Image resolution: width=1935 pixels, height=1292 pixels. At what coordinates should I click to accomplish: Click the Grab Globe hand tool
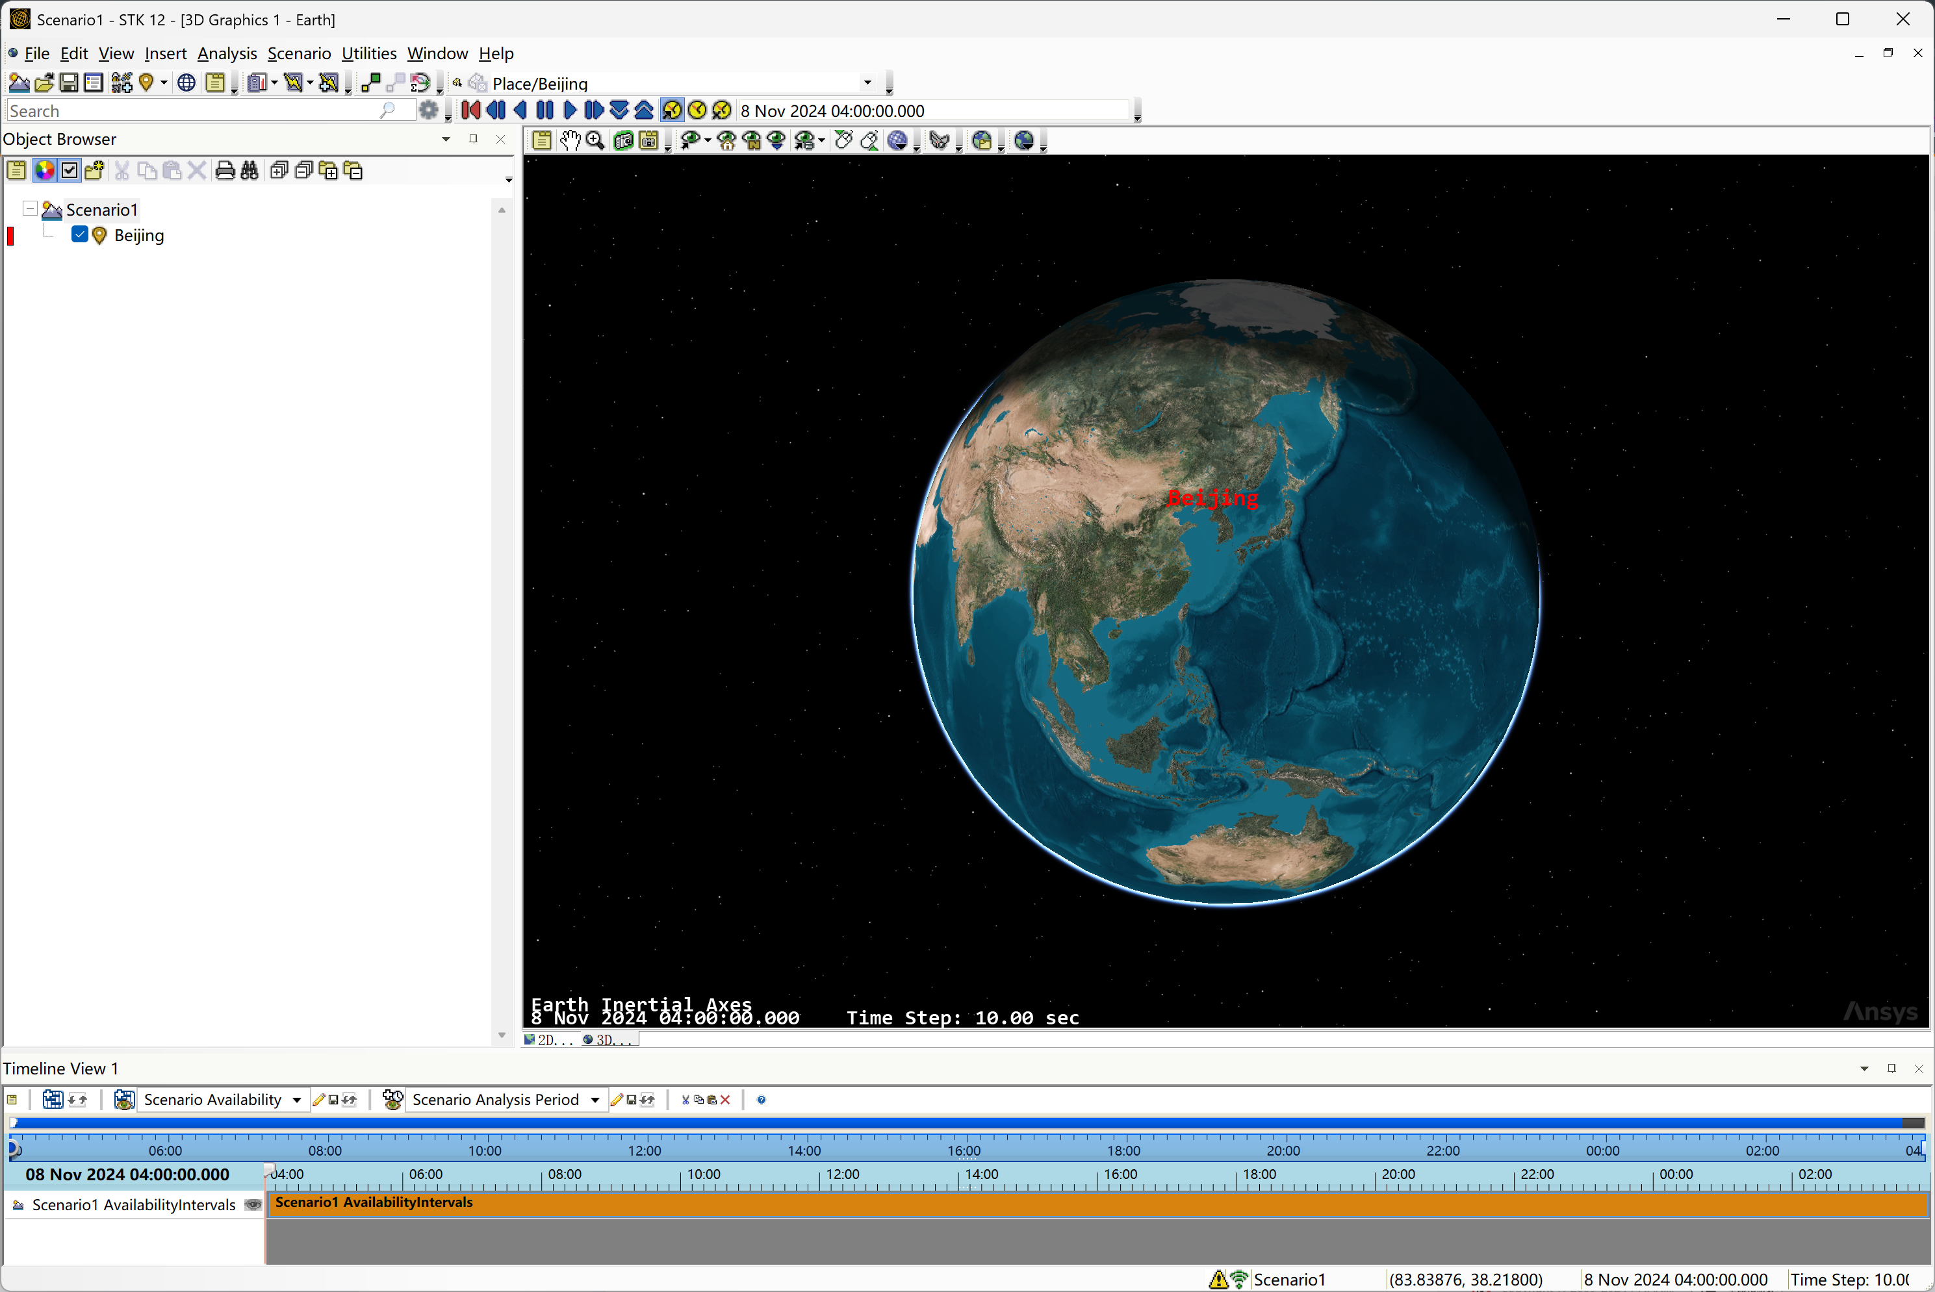click(x=569, y=141)
